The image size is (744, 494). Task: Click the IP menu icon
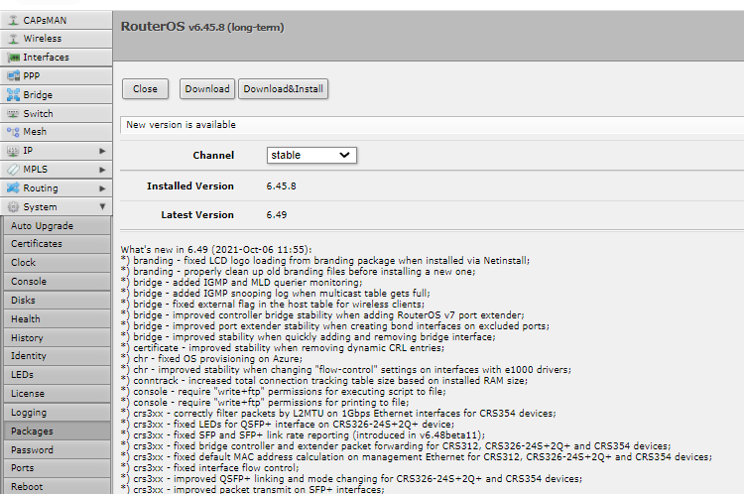(x=13, y=151)
